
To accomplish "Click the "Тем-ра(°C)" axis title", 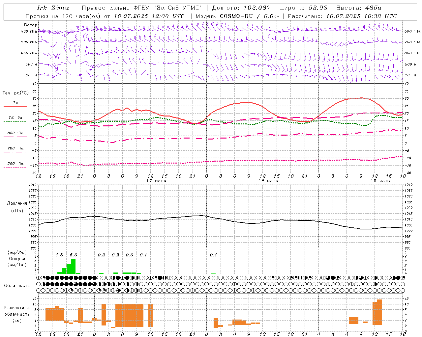I will click(x=15, y=93).
